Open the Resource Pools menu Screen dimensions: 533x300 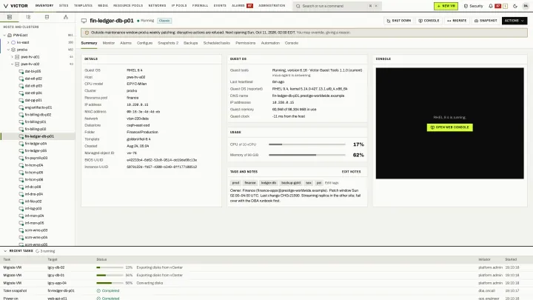point(128,6)
